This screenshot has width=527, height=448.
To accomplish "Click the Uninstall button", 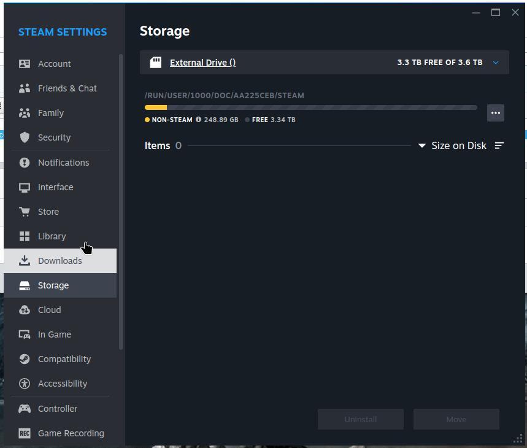I will [361, 419].
